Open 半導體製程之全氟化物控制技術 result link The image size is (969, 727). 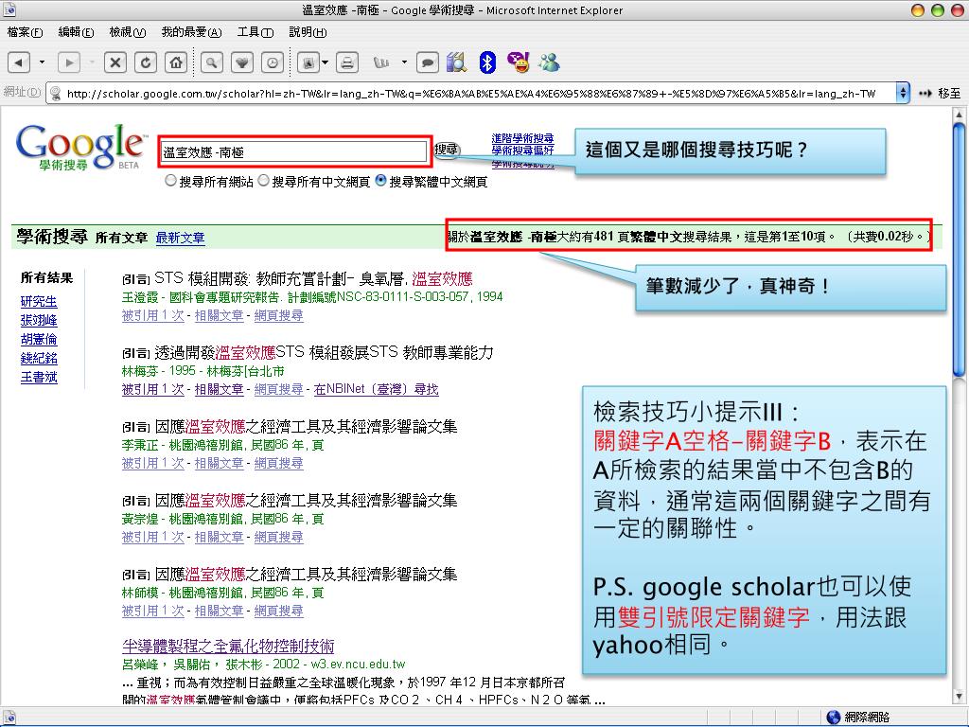tap(228, 646)
